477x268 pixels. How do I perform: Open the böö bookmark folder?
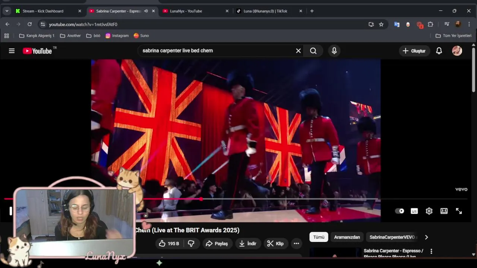point(93,36)
